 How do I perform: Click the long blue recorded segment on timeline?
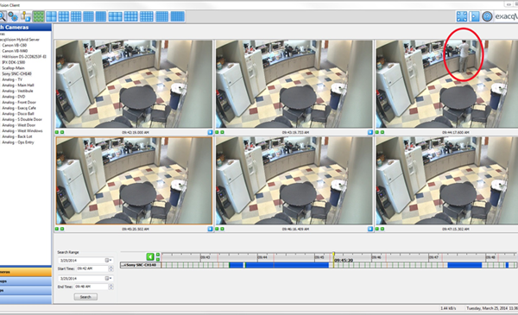point(287,265)
